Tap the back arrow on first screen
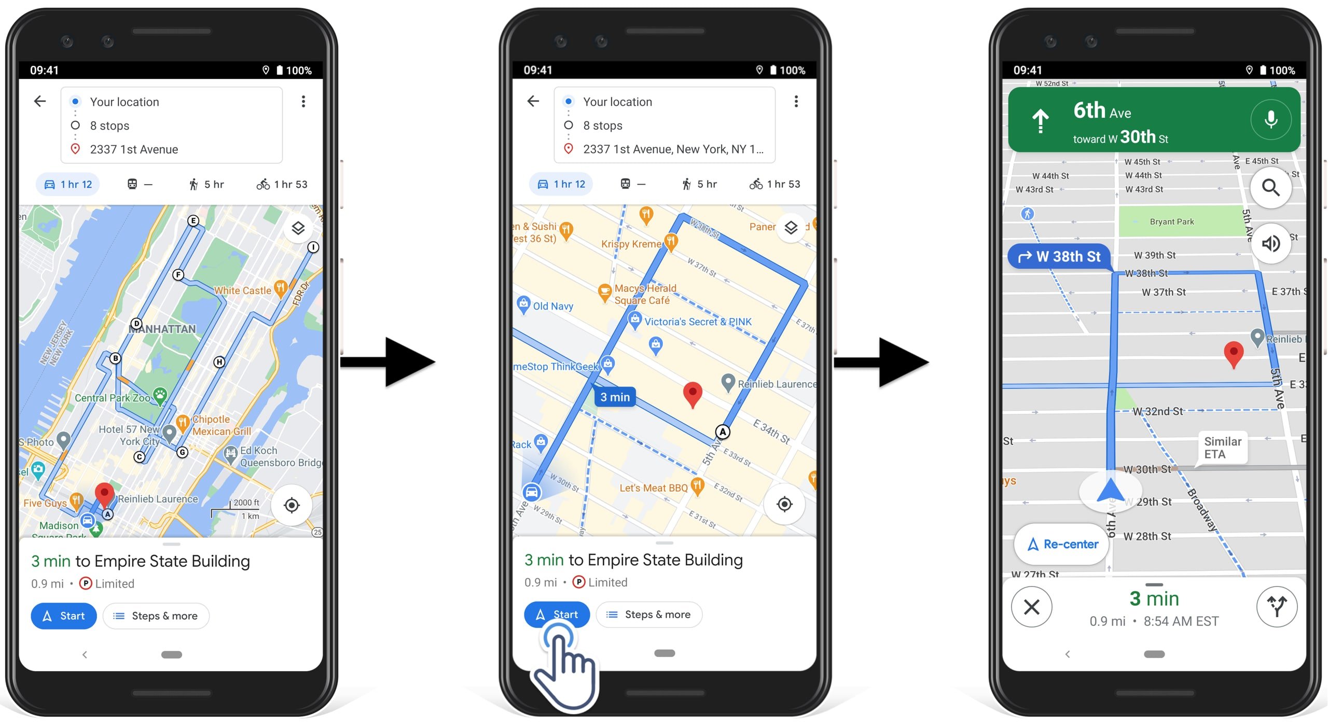This screenshot has width=1328, height=725. click(41, 101)
